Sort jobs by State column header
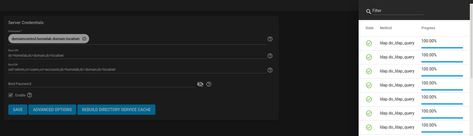Image resolution: width=473 pixels, height=136 pixels. coord(370,28)
